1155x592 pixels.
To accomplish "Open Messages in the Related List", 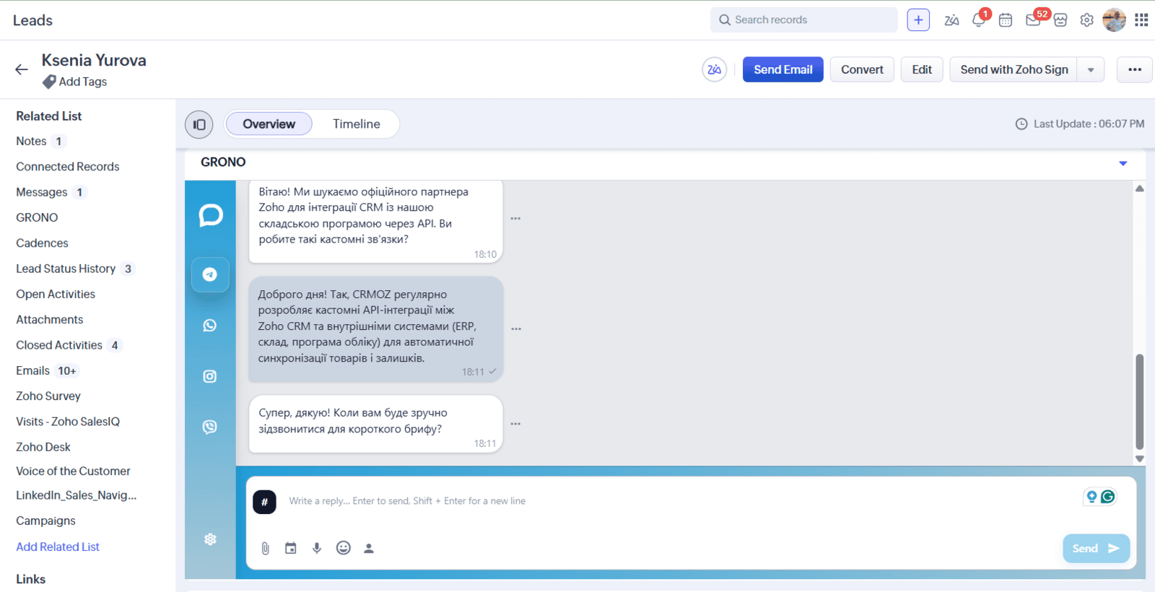I will pos(42,192).
